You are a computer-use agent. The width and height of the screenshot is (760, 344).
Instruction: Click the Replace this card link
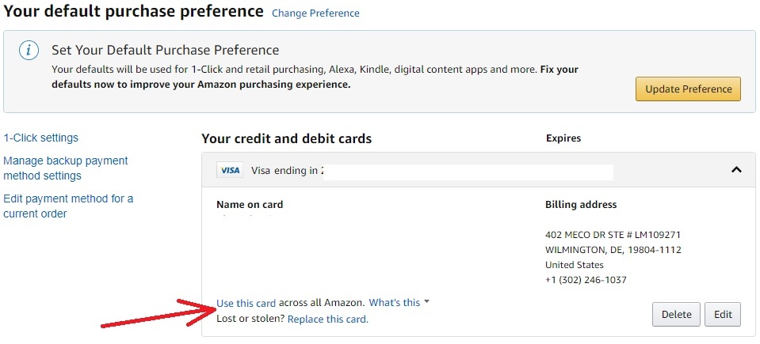(x=327, y=319)
